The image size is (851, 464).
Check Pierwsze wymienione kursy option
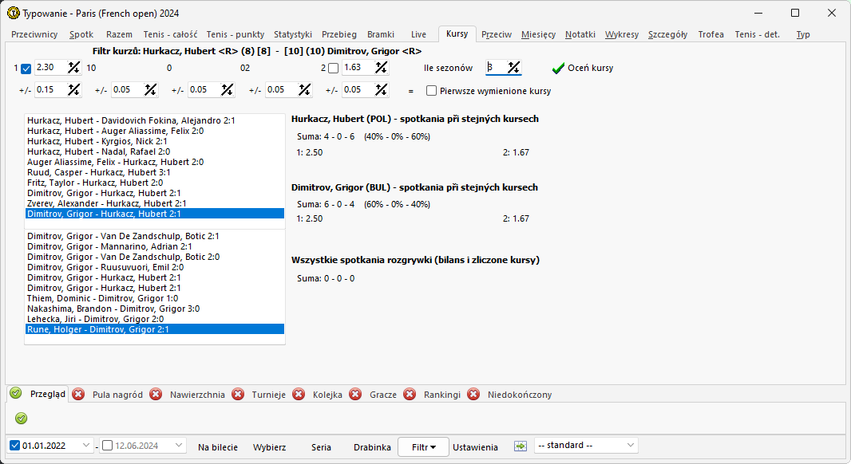432,91
